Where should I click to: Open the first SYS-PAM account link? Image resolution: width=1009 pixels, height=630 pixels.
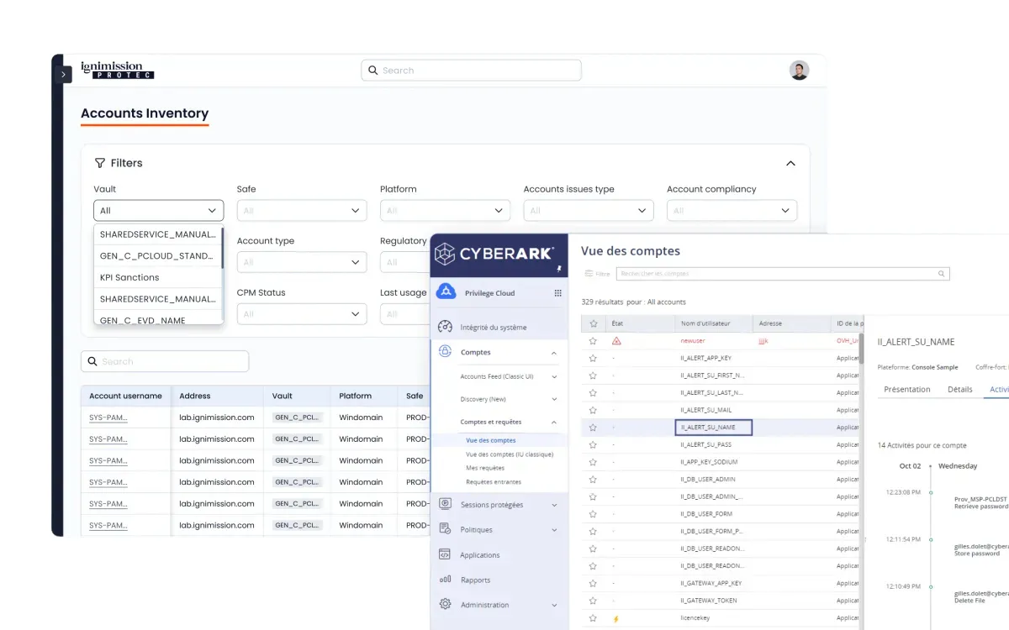coord(108,417)
